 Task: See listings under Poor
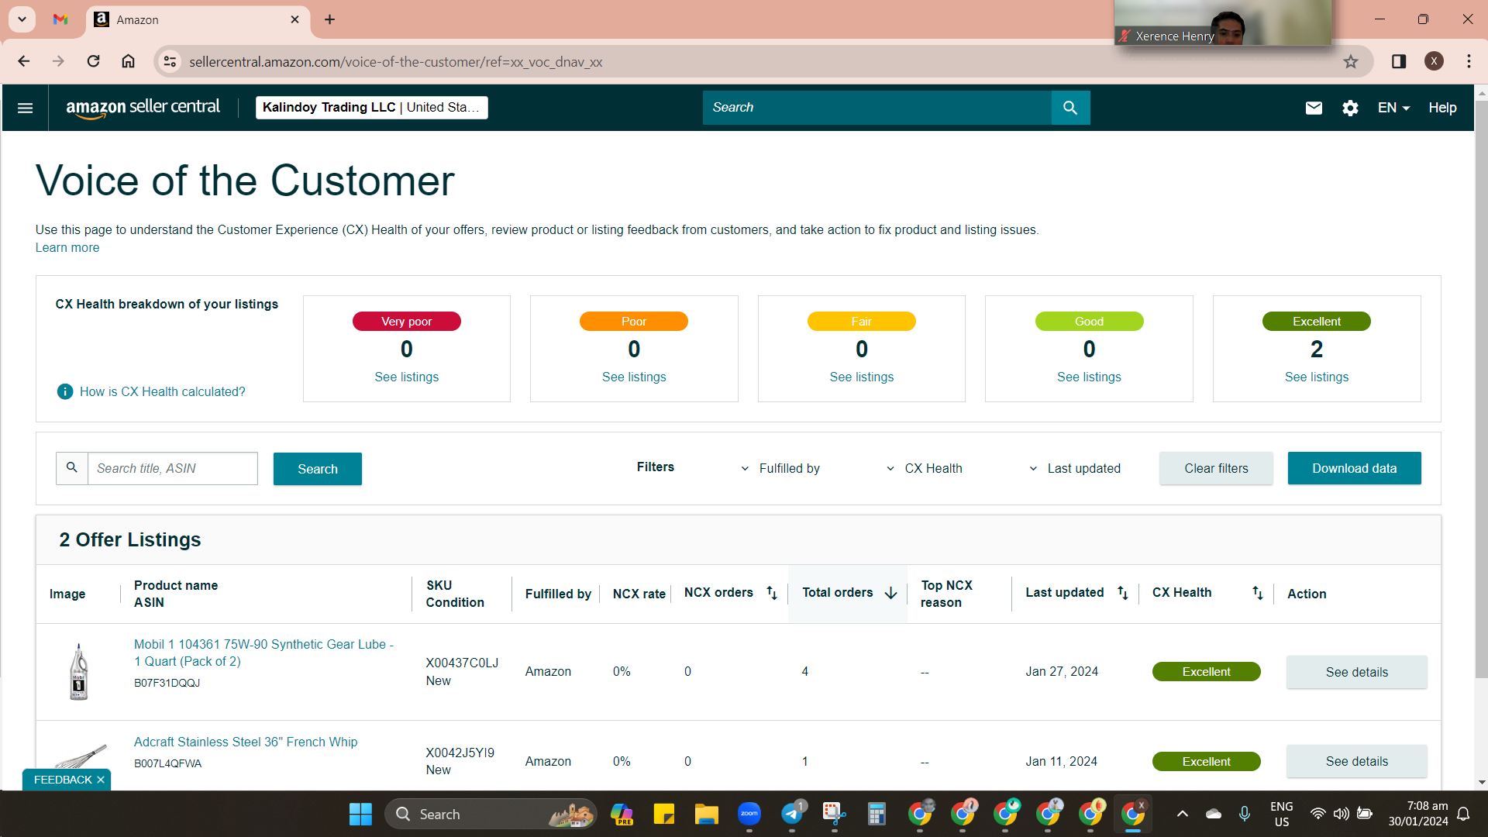tap(634, 377)
